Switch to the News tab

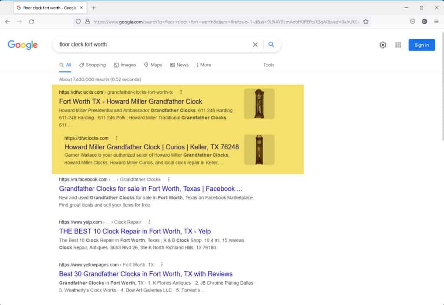(179, 65)
